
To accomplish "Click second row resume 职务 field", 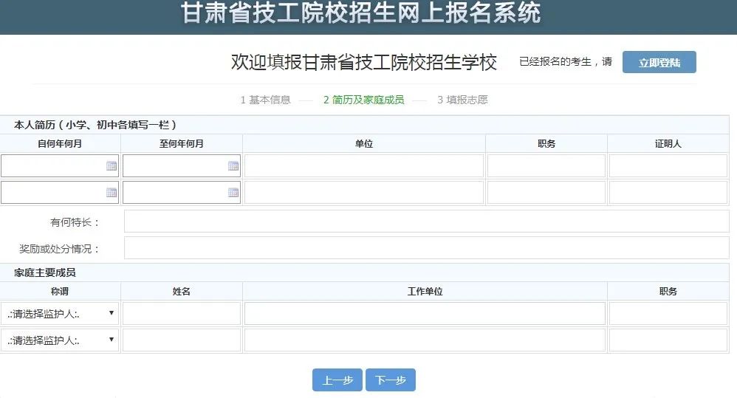I will [546, 193].
